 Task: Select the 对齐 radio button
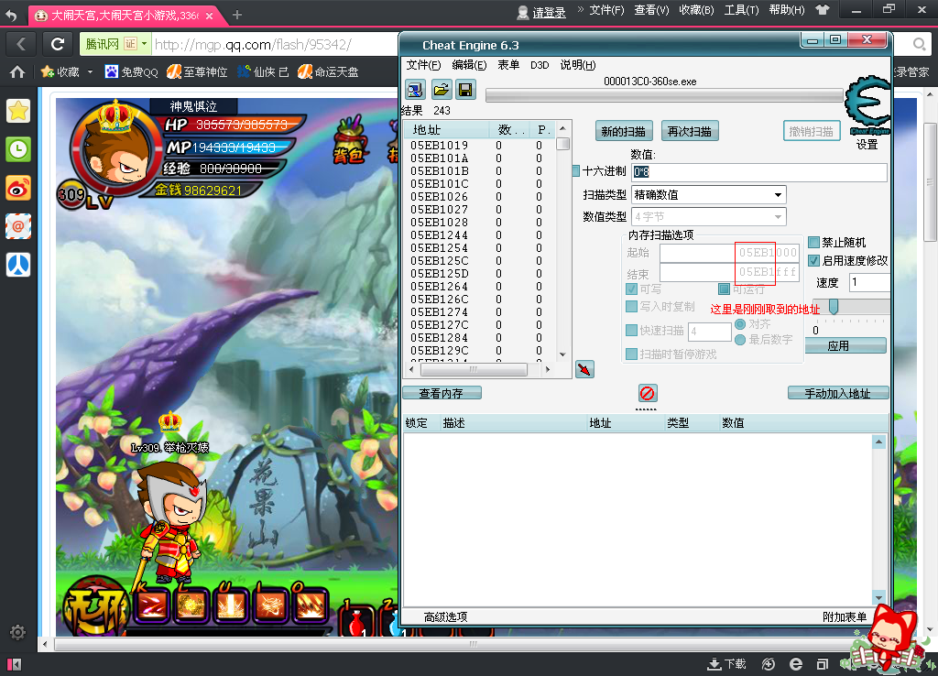[x=740, y=324]
